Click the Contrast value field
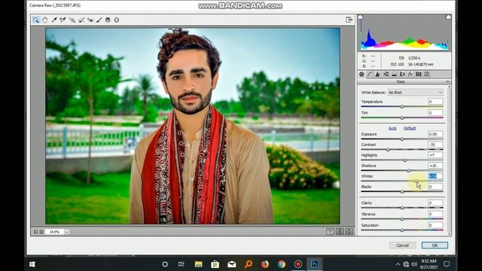The width and height of the screenshot is (482, 271). [x=435, y=145]
